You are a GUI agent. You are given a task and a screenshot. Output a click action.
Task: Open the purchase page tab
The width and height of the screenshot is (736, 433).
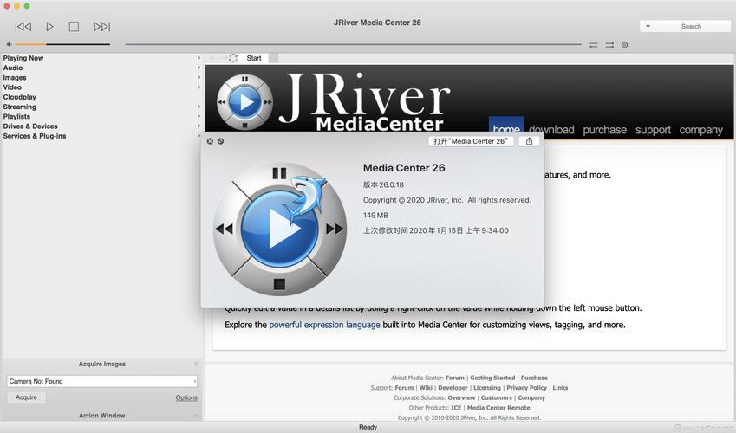[x=604, y=130]
